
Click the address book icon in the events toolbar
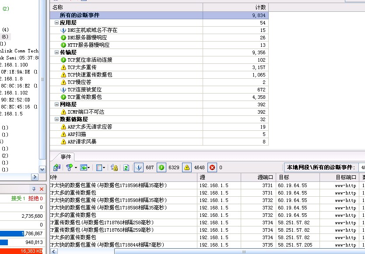[x=57, y=167]
